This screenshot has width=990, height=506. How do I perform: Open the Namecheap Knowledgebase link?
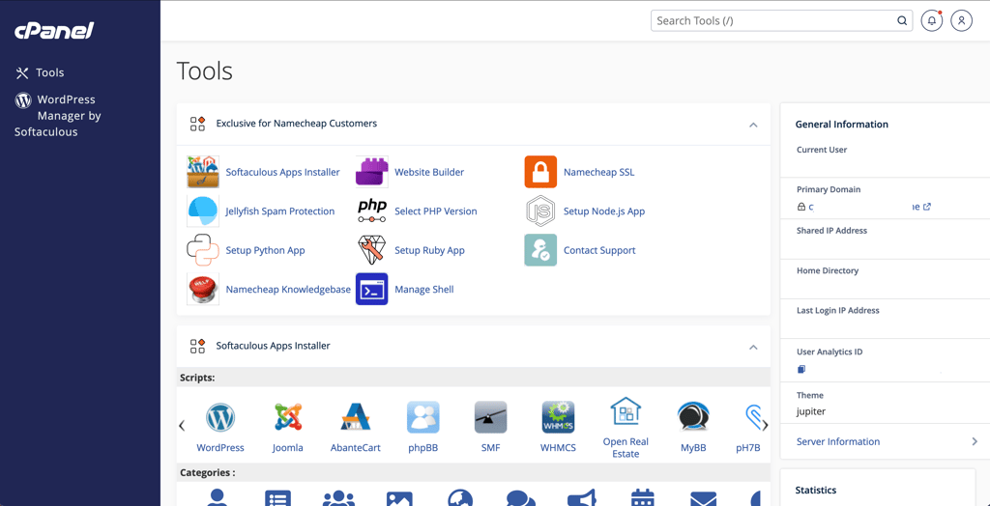pyautogui.click(x=288, y=290)
